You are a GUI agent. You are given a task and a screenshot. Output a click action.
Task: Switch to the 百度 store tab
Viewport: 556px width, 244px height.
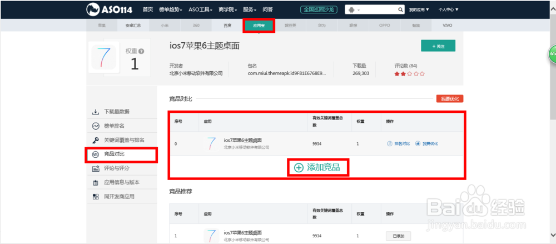pos(227,26)
